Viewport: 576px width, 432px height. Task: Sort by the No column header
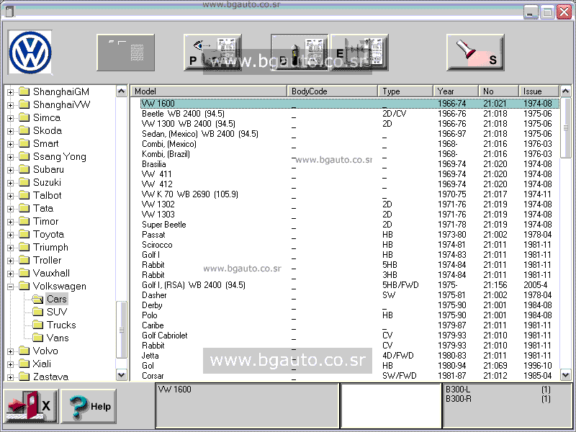499,91
